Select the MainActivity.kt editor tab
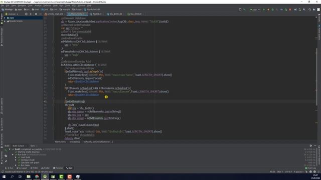 tap(77, 14)
